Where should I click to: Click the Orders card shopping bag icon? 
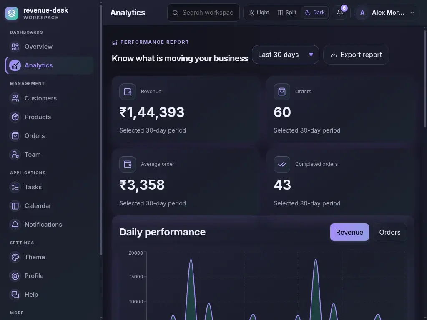pos(282,92)
